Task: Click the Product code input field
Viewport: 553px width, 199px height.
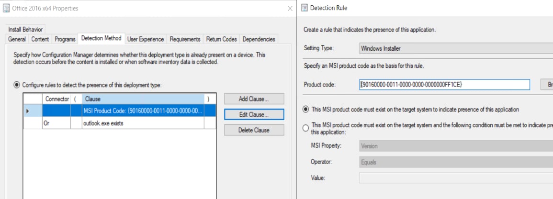Action: tap(444, 85)
